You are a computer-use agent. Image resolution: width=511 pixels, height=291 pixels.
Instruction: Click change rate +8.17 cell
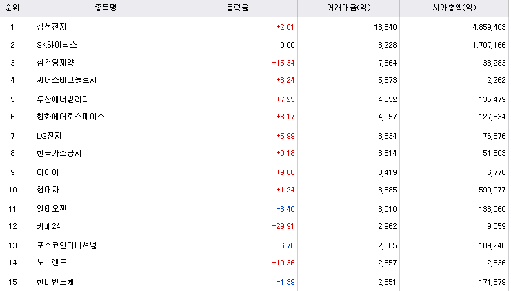pos(285,117)
